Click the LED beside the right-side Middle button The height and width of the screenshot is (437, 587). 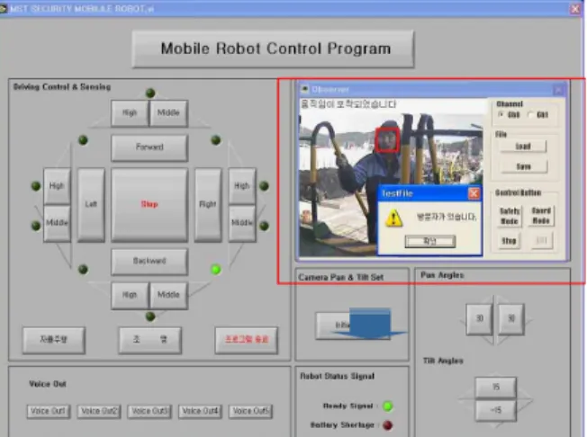point(264,226)
